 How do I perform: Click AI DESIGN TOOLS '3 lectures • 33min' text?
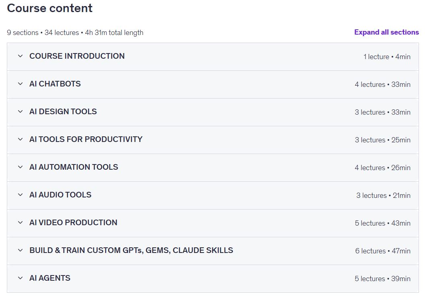point(382,112)
